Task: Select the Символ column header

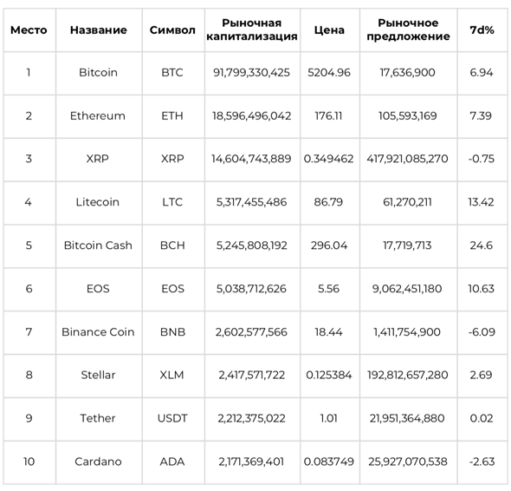Action: point(172,30)
